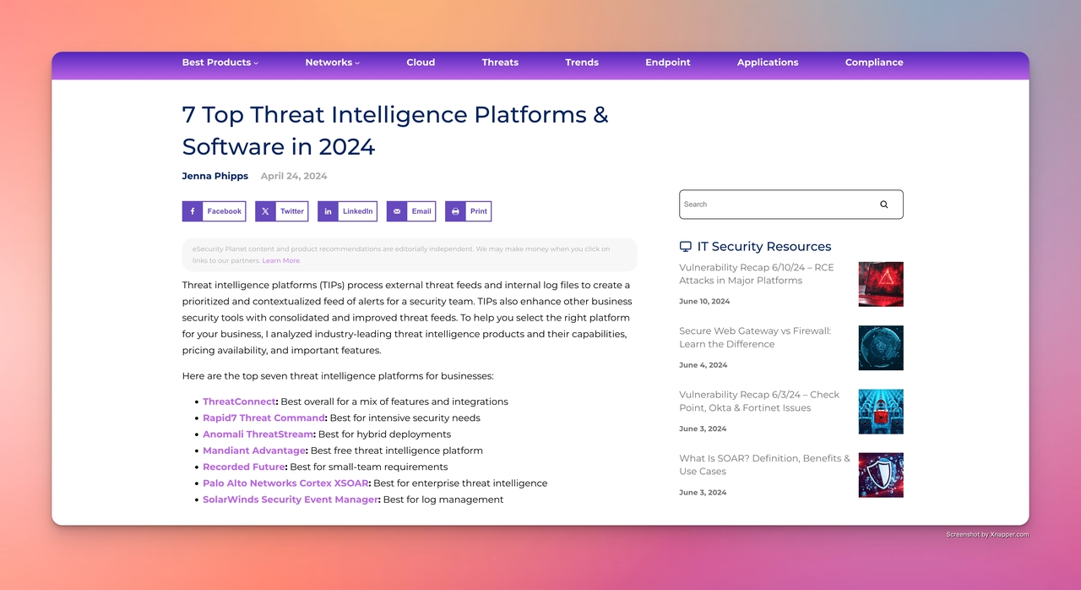Expand the Best Products dropdown menu
Screen dimensions: 1081x590
[x=220, y=63]
